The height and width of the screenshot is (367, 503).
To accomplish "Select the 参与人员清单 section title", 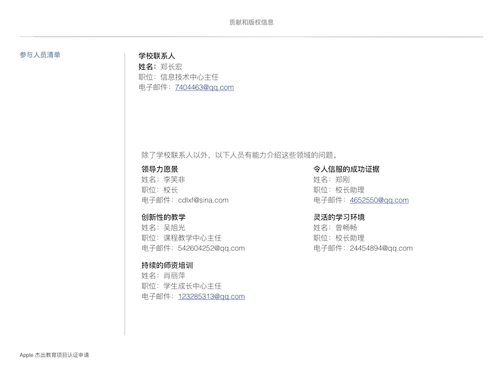I will 40,55.
